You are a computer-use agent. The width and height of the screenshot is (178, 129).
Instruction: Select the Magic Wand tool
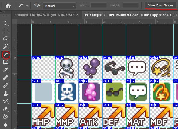pos(5,46)
